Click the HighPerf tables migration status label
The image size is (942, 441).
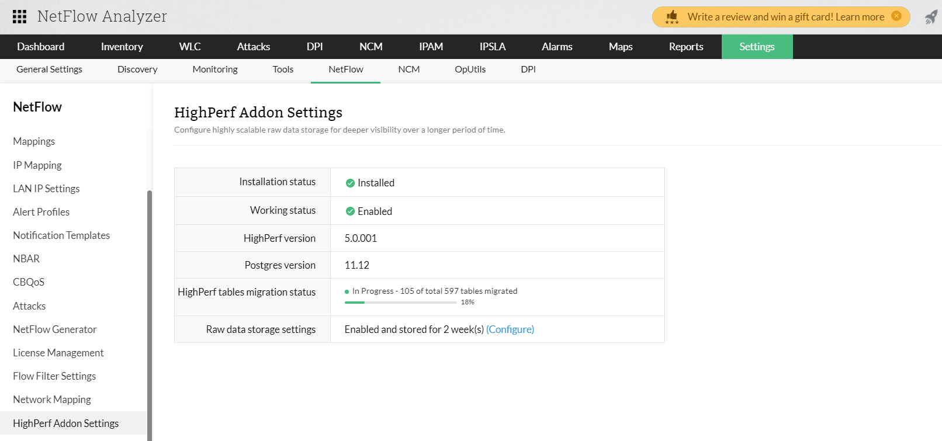coord(247,292)
